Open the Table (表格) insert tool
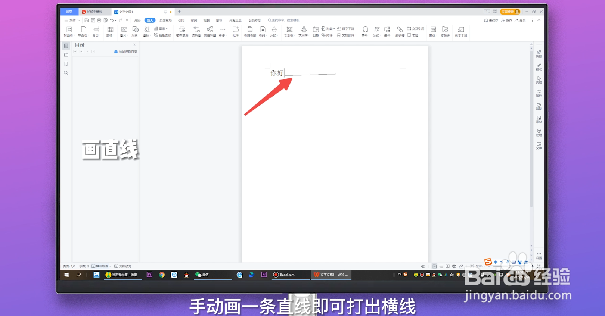This screenshot has width=605, height=316. coord(110,32)
